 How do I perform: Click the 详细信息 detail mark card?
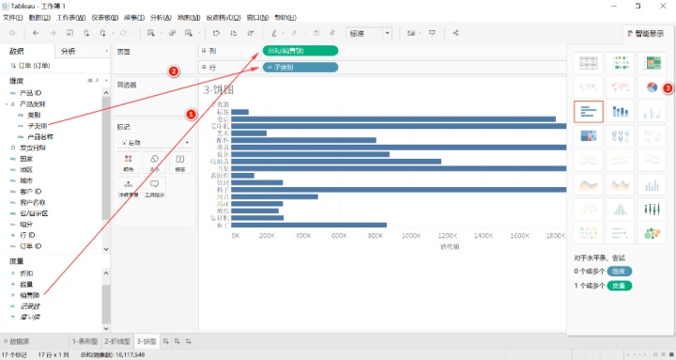click(x=129, y=188)
